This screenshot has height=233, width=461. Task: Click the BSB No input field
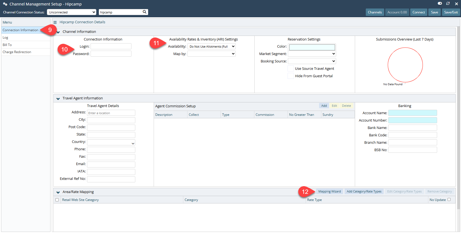tap(413, 150)
